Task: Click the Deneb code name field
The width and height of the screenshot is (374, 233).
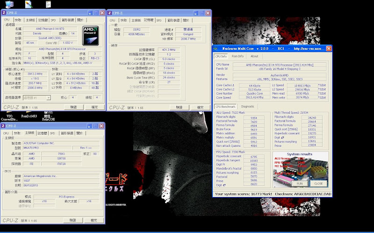Action: tap(37, 34)
